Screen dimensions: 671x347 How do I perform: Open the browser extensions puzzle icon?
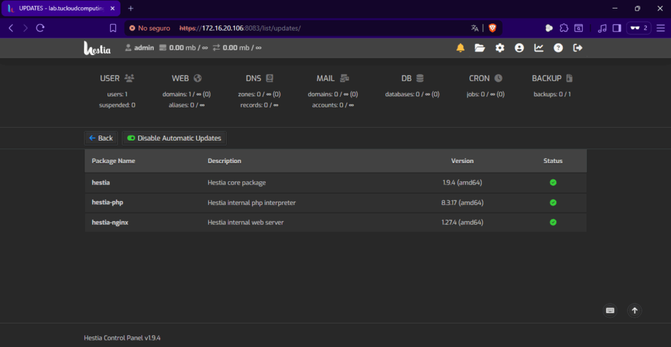tap(564, 28)
